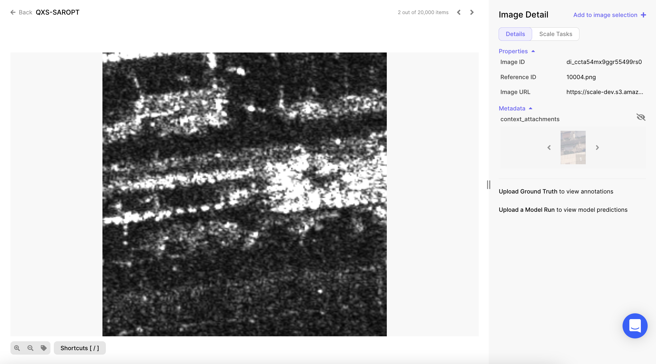Go to the previous dataset item
Image resolution: width=656 pixels, height=364 pixels.
(x=459, y=12)
